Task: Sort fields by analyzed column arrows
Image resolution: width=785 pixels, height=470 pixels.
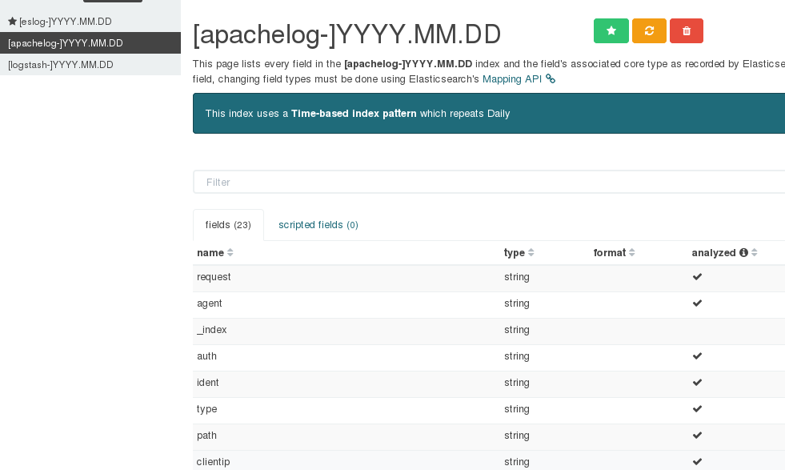Action: tap(755, 252)
